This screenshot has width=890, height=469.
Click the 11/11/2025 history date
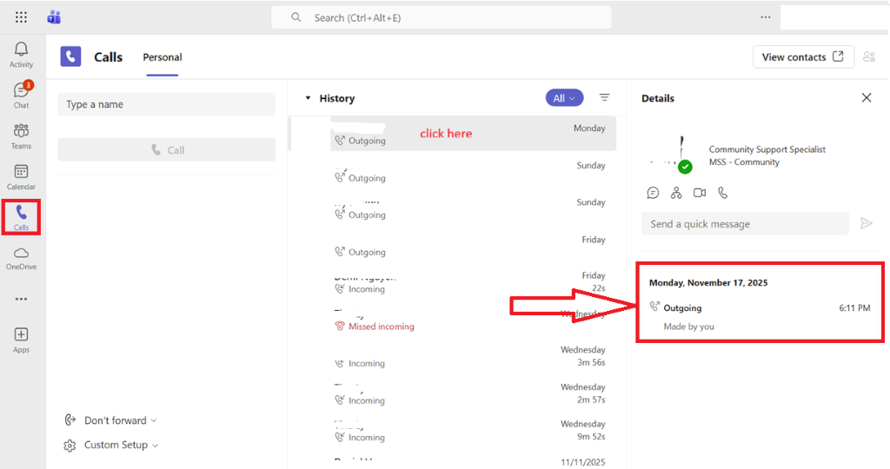583,462
